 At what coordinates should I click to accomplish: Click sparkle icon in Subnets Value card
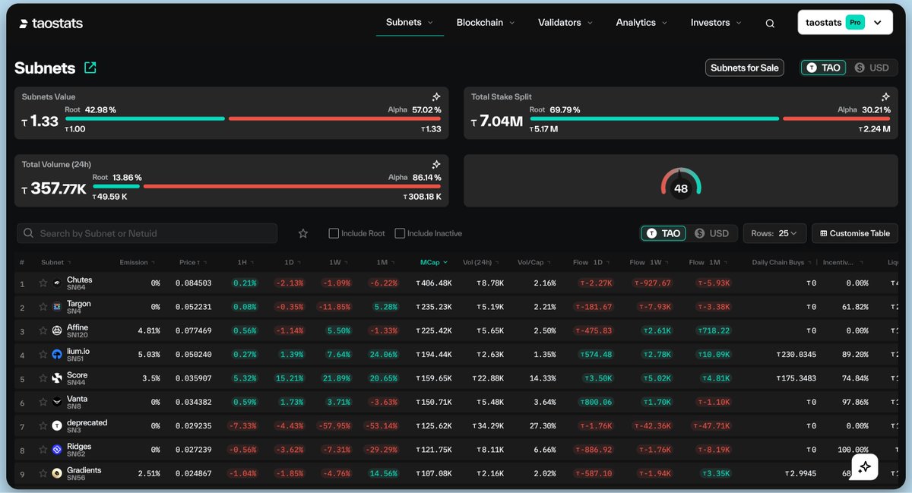(x=436, y=97)
